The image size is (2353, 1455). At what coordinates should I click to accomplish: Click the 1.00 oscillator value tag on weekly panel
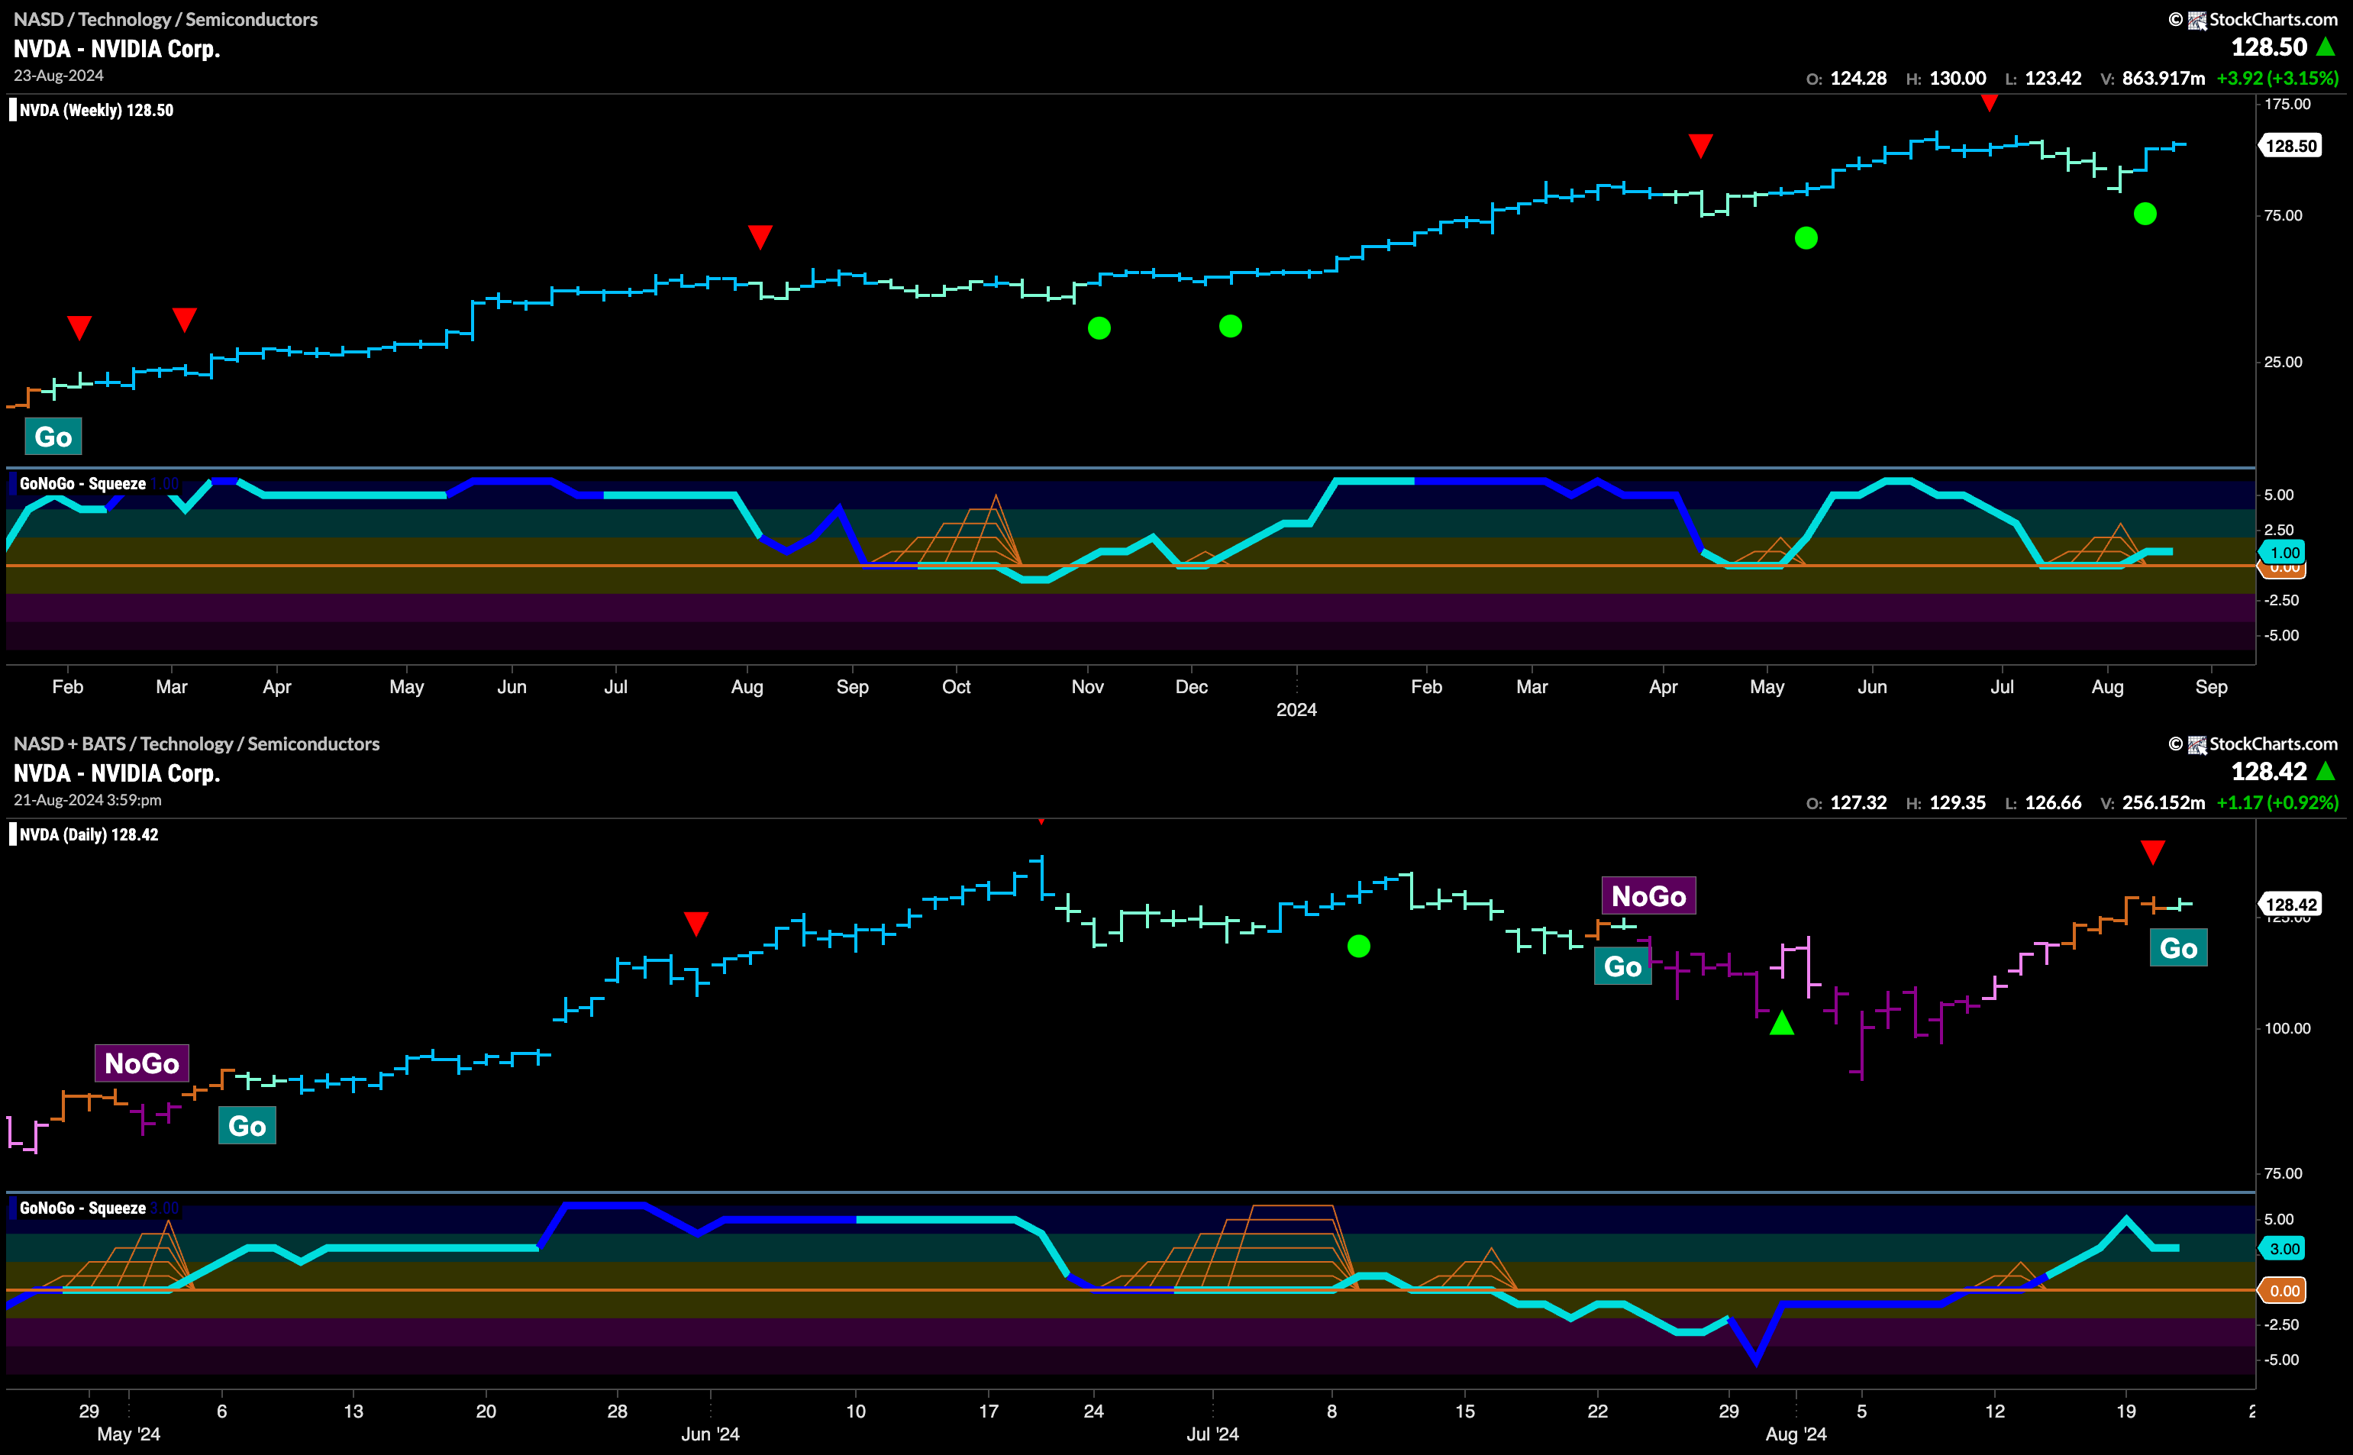click(2284, 553)
